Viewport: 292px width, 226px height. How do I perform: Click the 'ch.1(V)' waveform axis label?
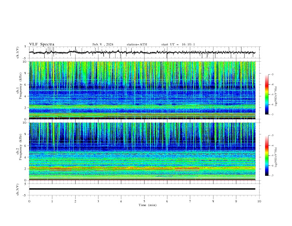18,52
